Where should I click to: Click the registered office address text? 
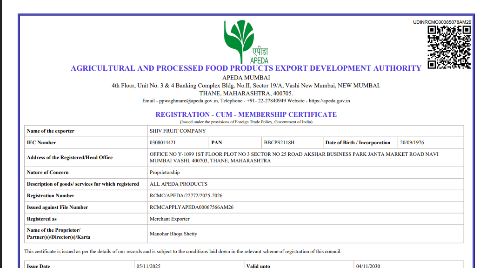(293, 157)
